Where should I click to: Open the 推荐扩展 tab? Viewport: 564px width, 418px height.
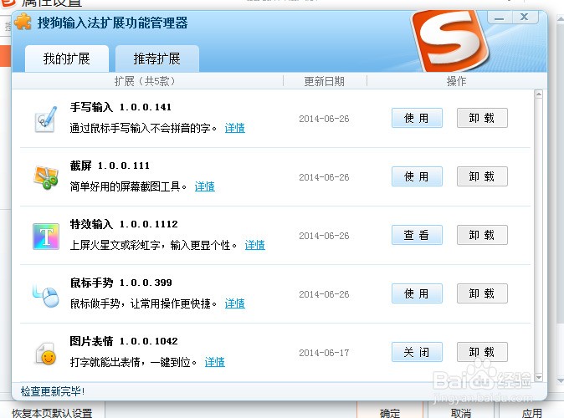pos(157,59)
